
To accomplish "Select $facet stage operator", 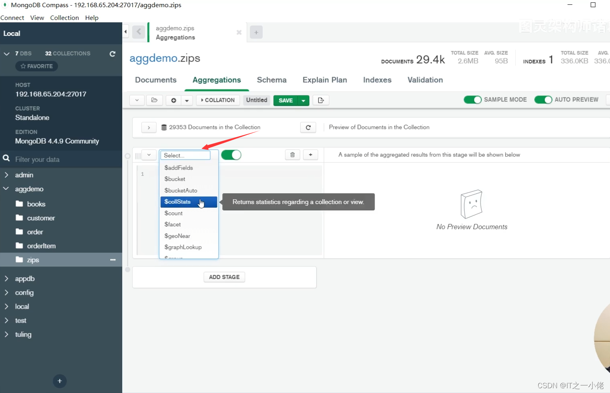I will point(189,224).
